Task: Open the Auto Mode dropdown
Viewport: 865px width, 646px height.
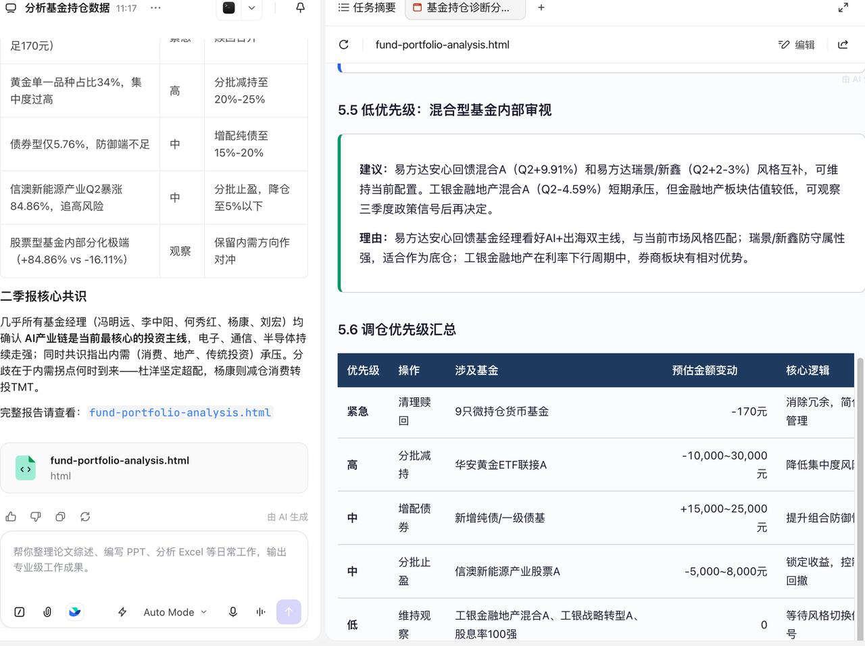Action: click(175, 612)
